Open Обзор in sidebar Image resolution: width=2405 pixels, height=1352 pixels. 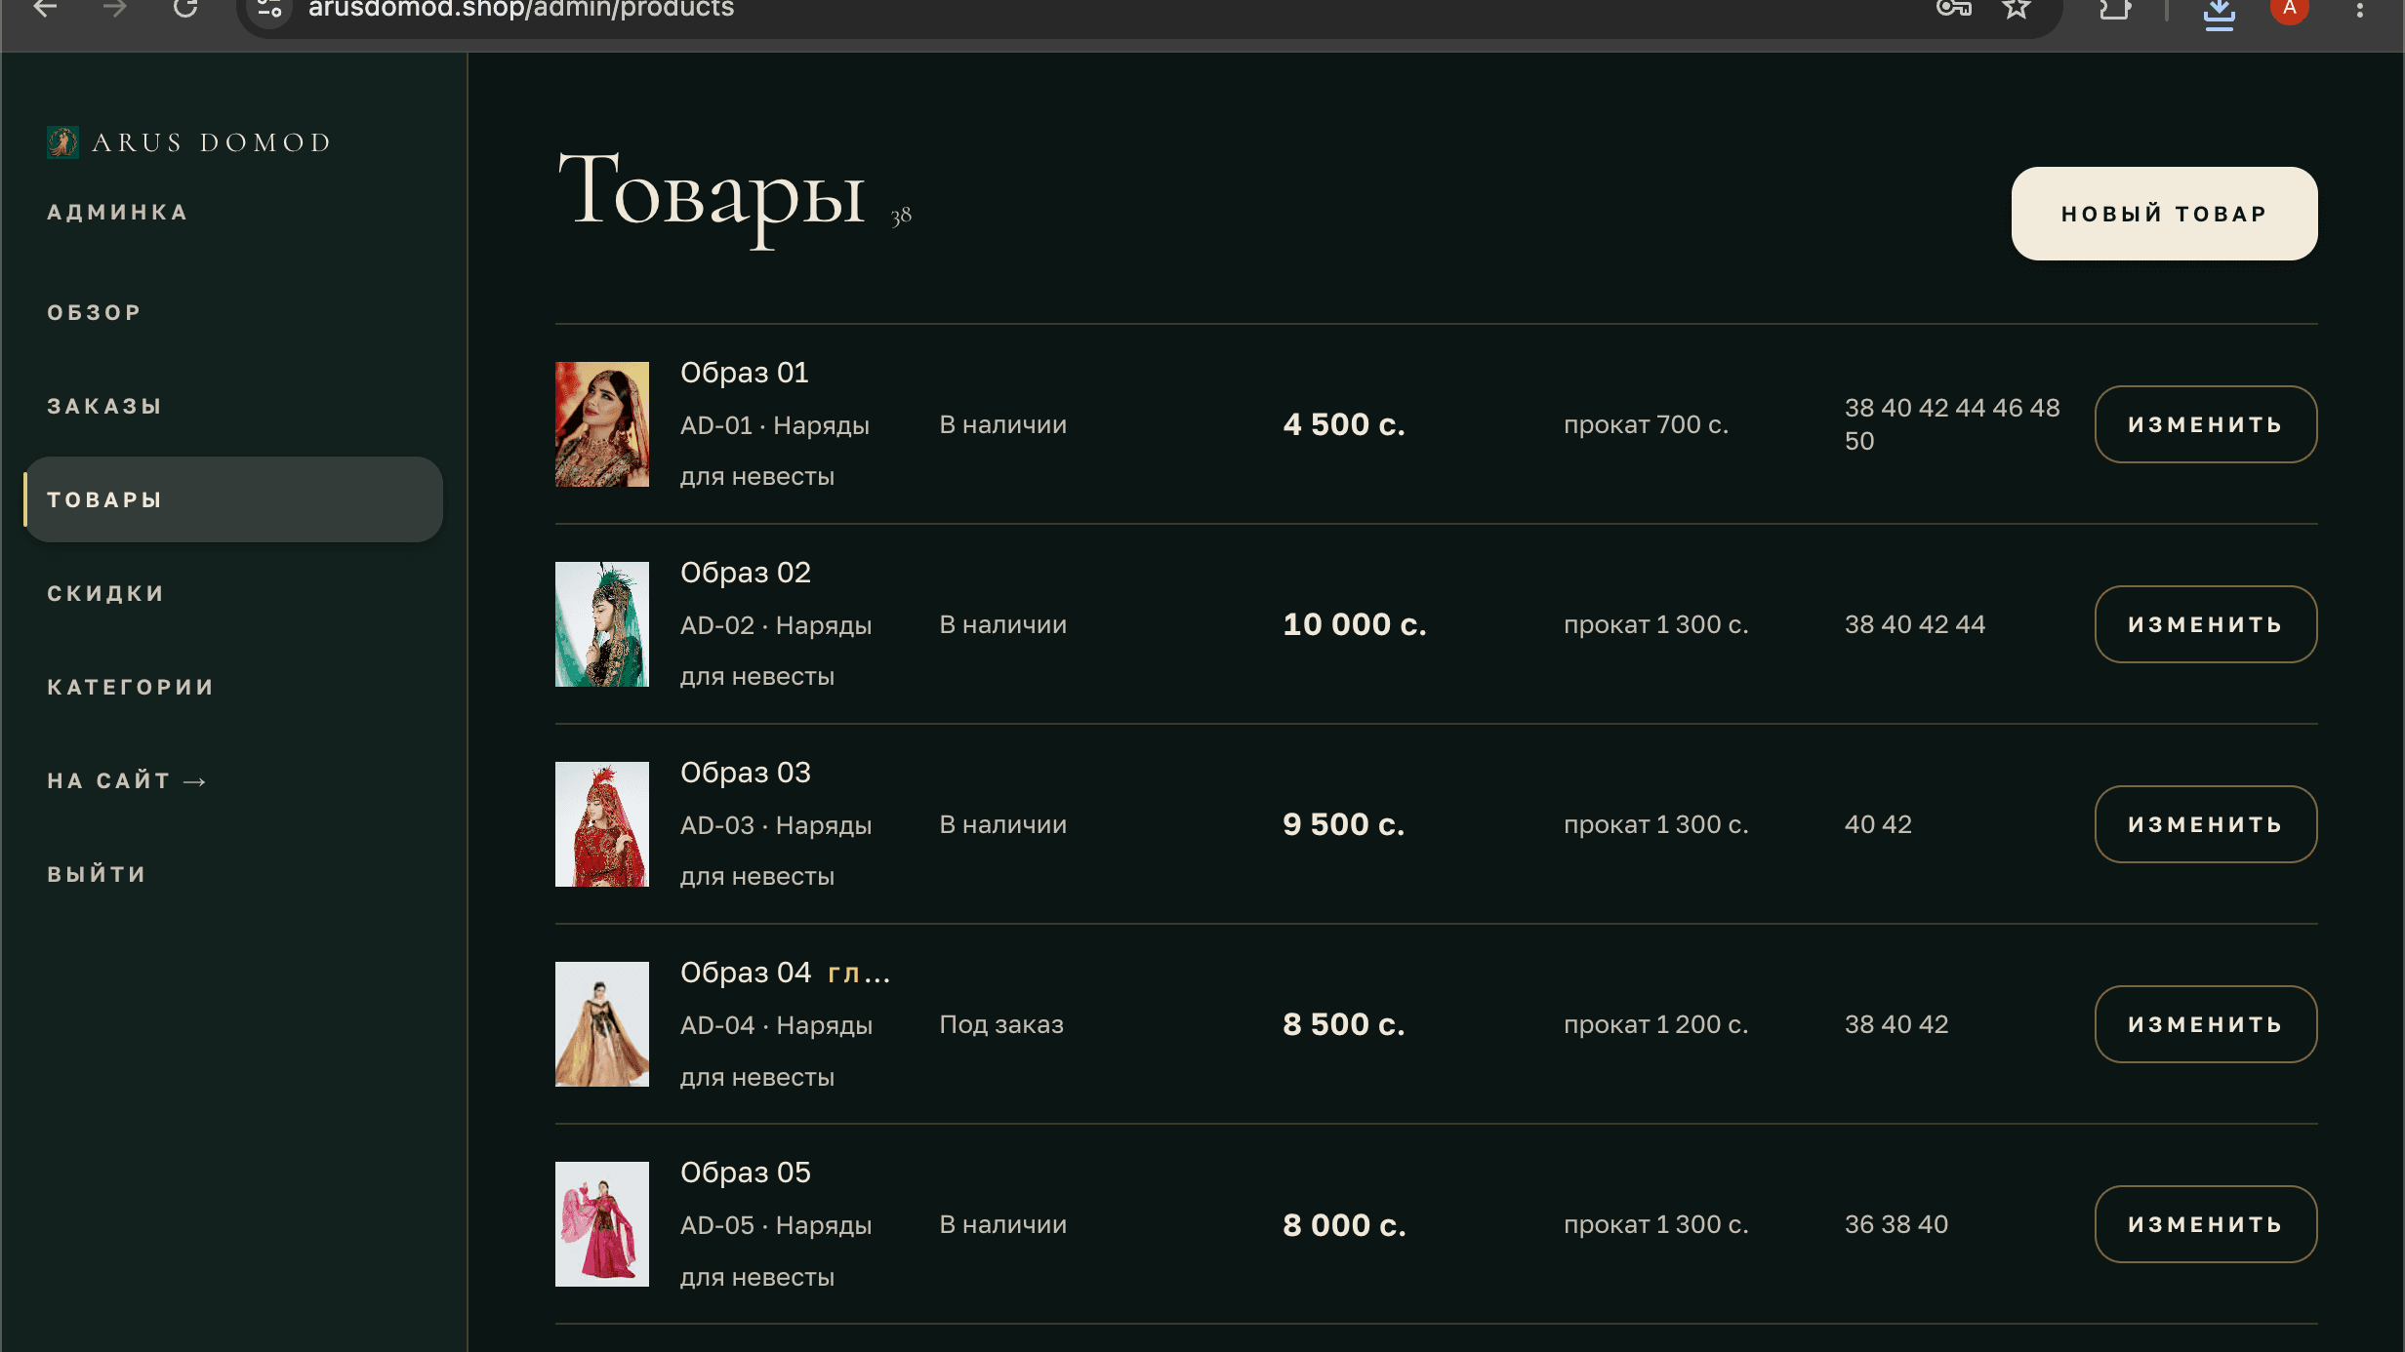pos(95,312)
